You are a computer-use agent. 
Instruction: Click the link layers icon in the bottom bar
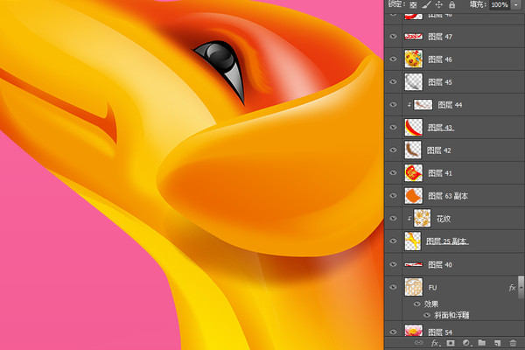tap(419, 343)
